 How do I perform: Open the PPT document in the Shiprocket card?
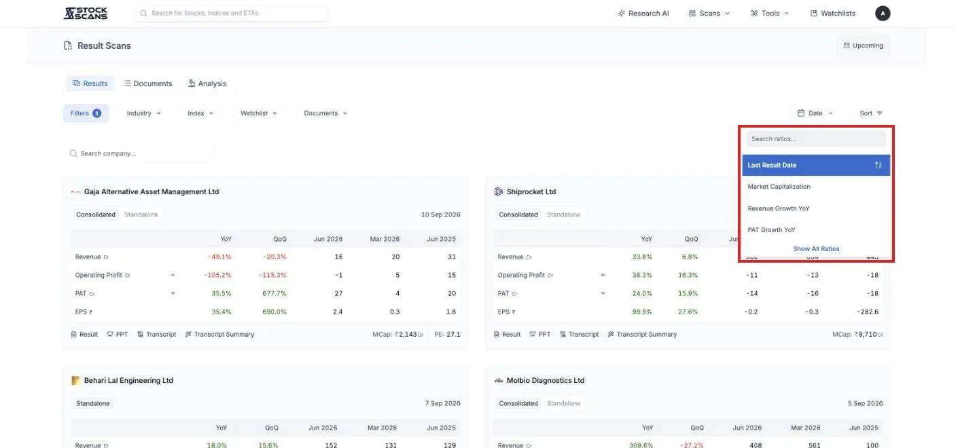tap(540, 335)
